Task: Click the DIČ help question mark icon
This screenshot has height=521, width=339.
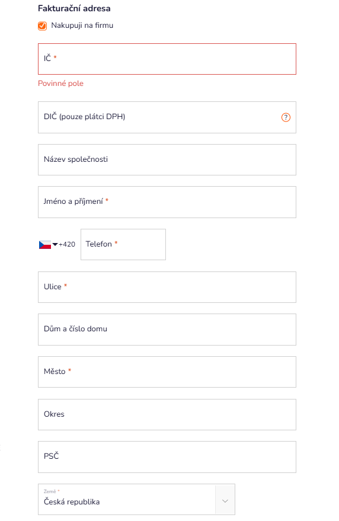Action: pos(286,117)
